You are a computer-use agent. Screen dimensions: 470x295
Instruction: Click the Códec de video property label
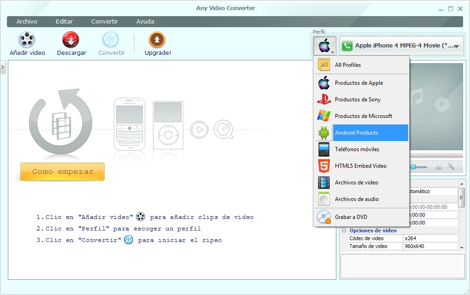click(x=366, y=238)
